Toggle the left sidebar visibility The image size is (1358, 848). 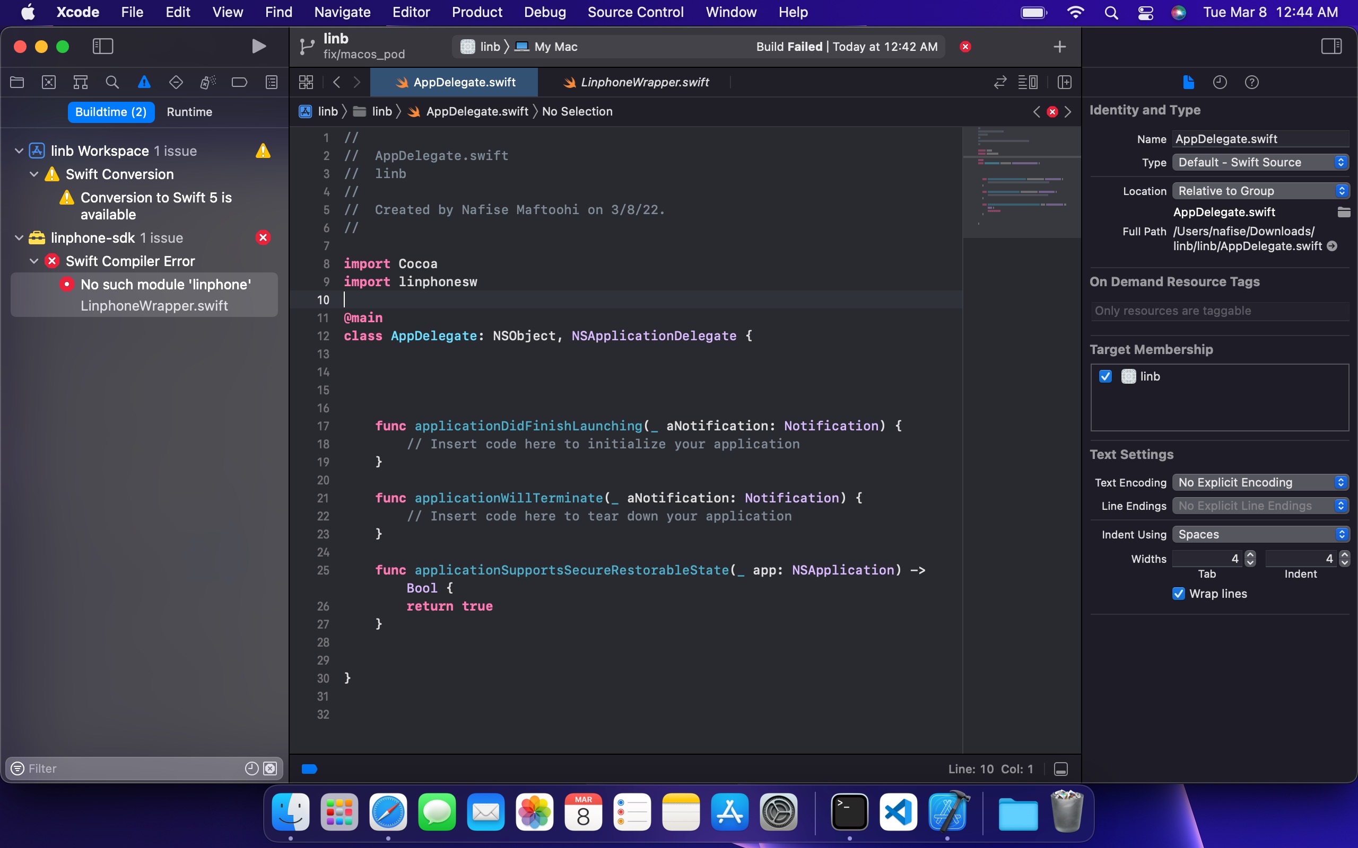pos(103,46)
